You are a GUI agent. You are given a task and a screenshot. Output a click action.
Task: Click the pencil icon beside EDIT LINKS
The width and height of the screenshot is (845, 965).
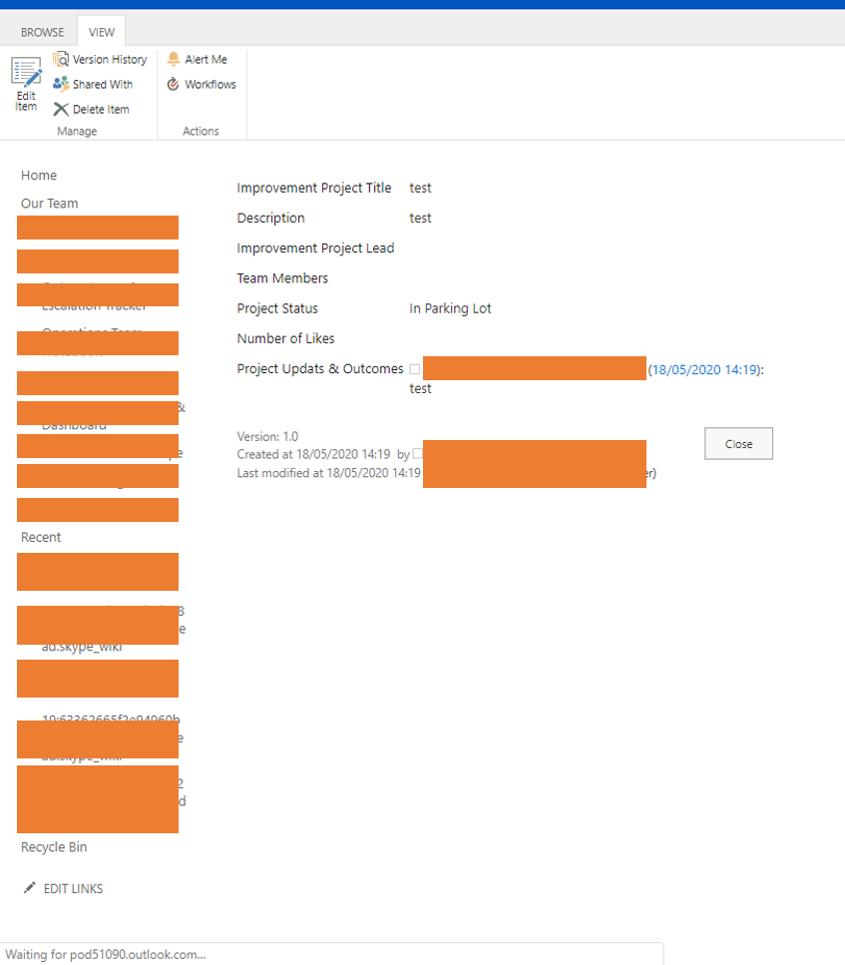coord(29,888)
